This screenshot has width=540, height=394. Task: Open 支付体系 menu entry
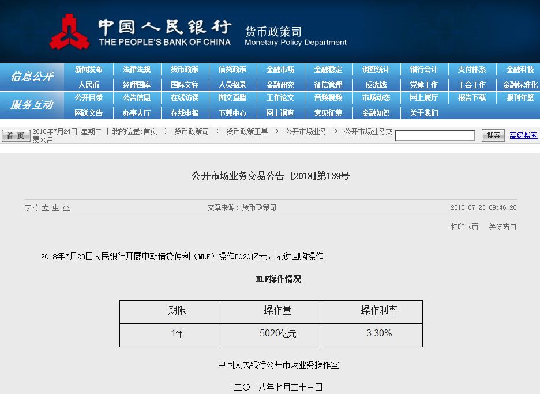coord(472,70)
